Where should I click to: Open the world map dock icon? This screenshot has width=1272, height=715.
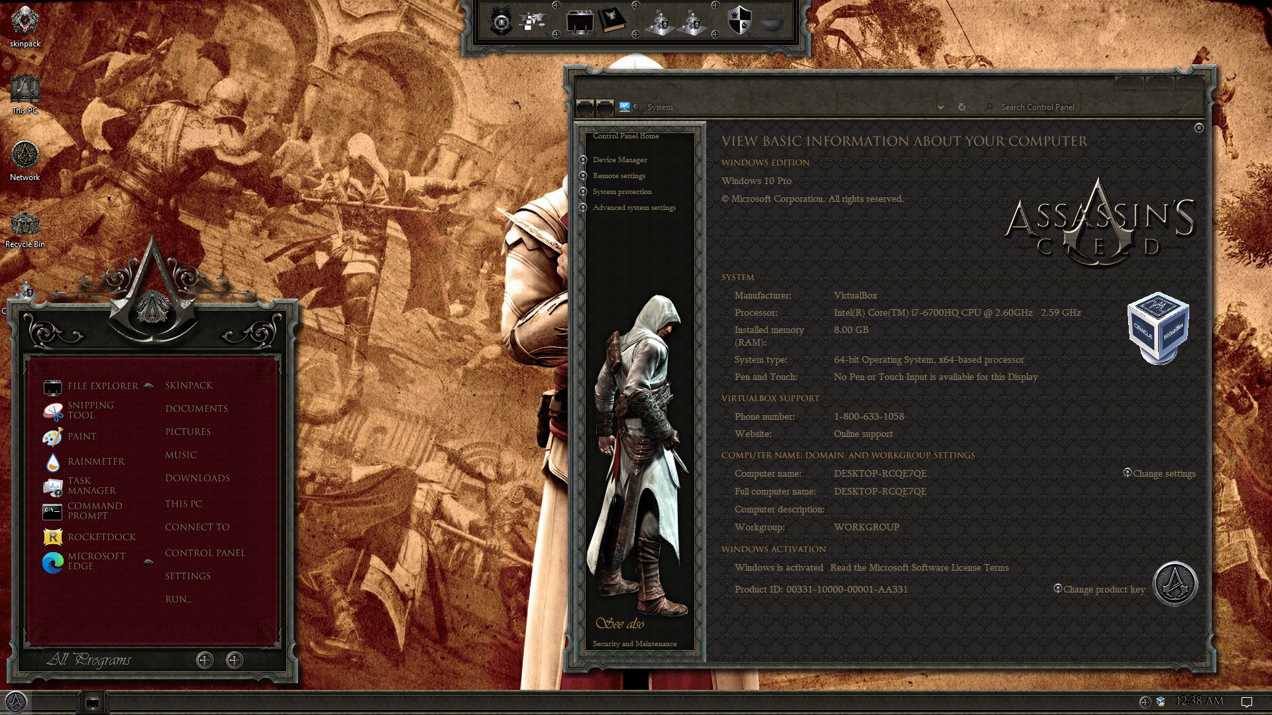[x=532, y=22]
